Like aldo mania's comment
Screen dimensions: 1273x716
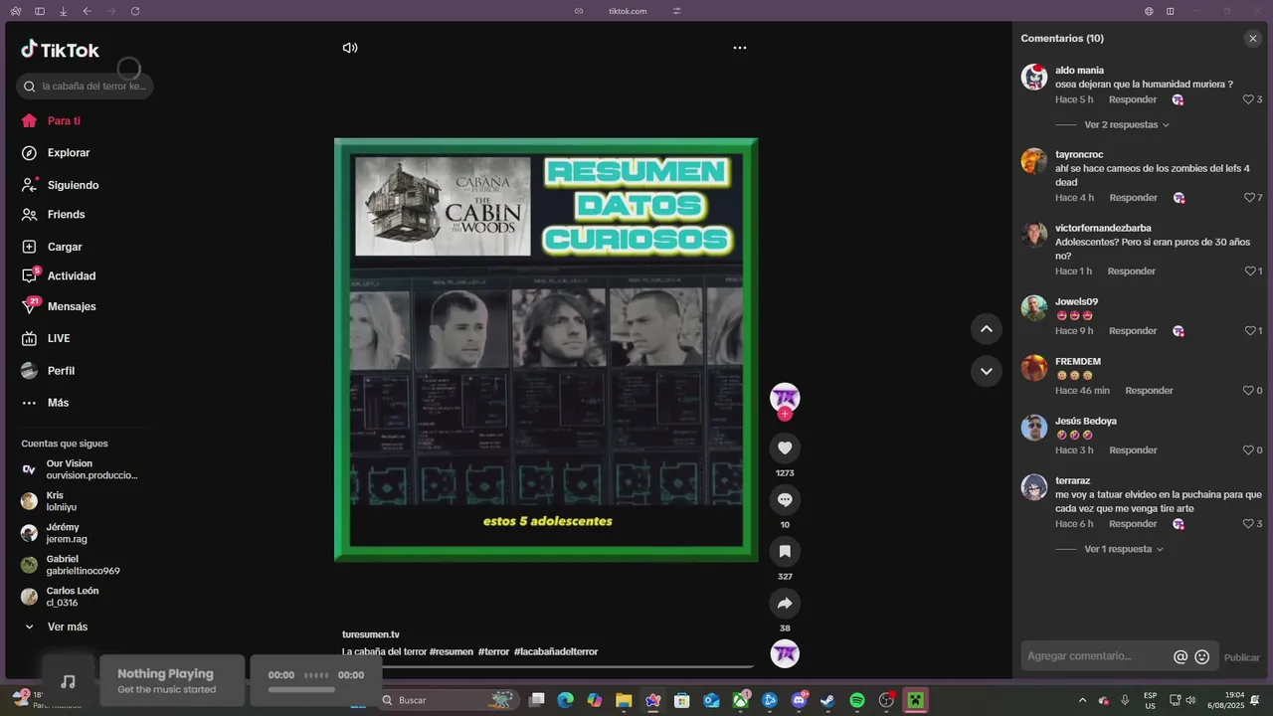1248,99
